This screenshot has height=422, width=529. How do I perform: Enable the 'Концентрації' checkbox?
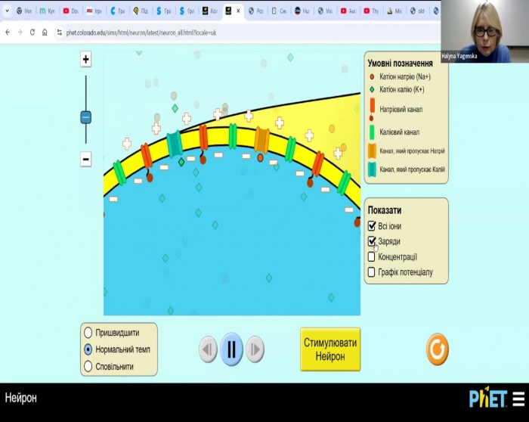tap(372, 257)
